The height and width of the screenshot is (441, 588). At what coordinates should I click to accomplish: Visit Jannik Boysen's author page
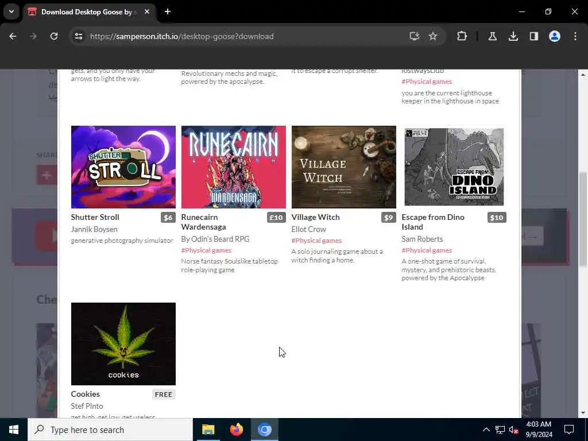[94, 229]
